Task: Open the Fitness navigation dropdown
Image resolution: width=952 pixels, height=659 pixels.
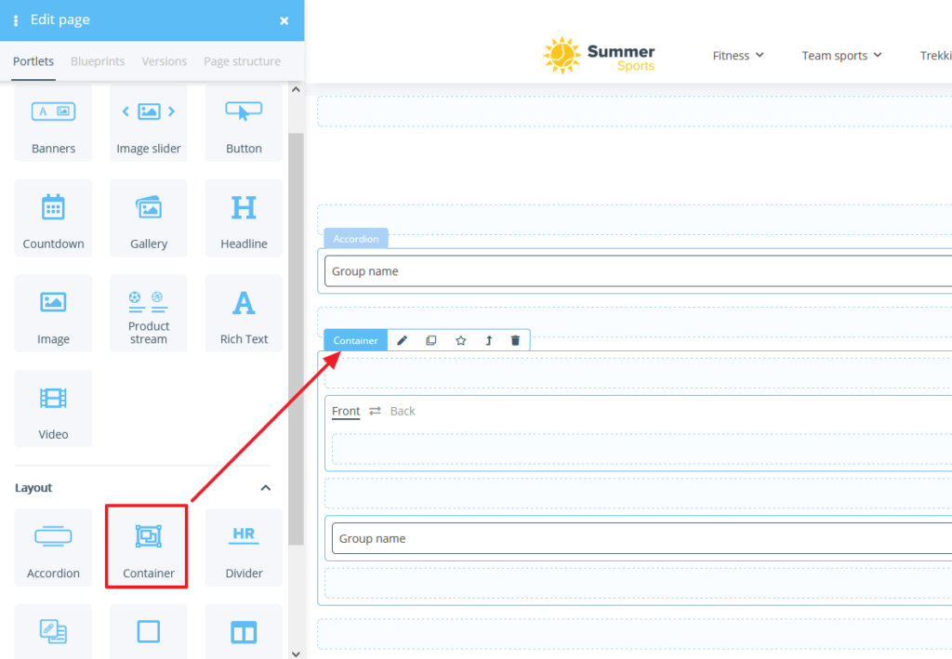Action: click(x=738, y=56)
